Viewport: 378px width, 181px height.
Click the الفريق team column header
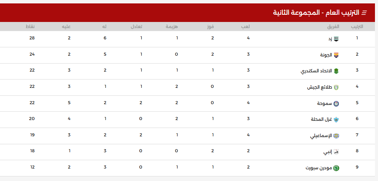[x=333, y=27]
